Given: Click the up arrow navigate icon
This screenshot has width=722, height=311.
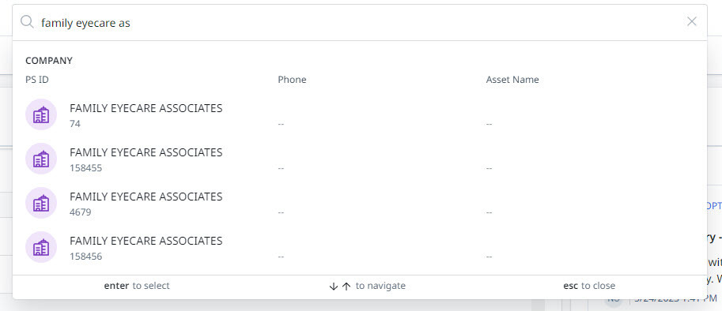Looking at the screenshot, I should [346, 287].
